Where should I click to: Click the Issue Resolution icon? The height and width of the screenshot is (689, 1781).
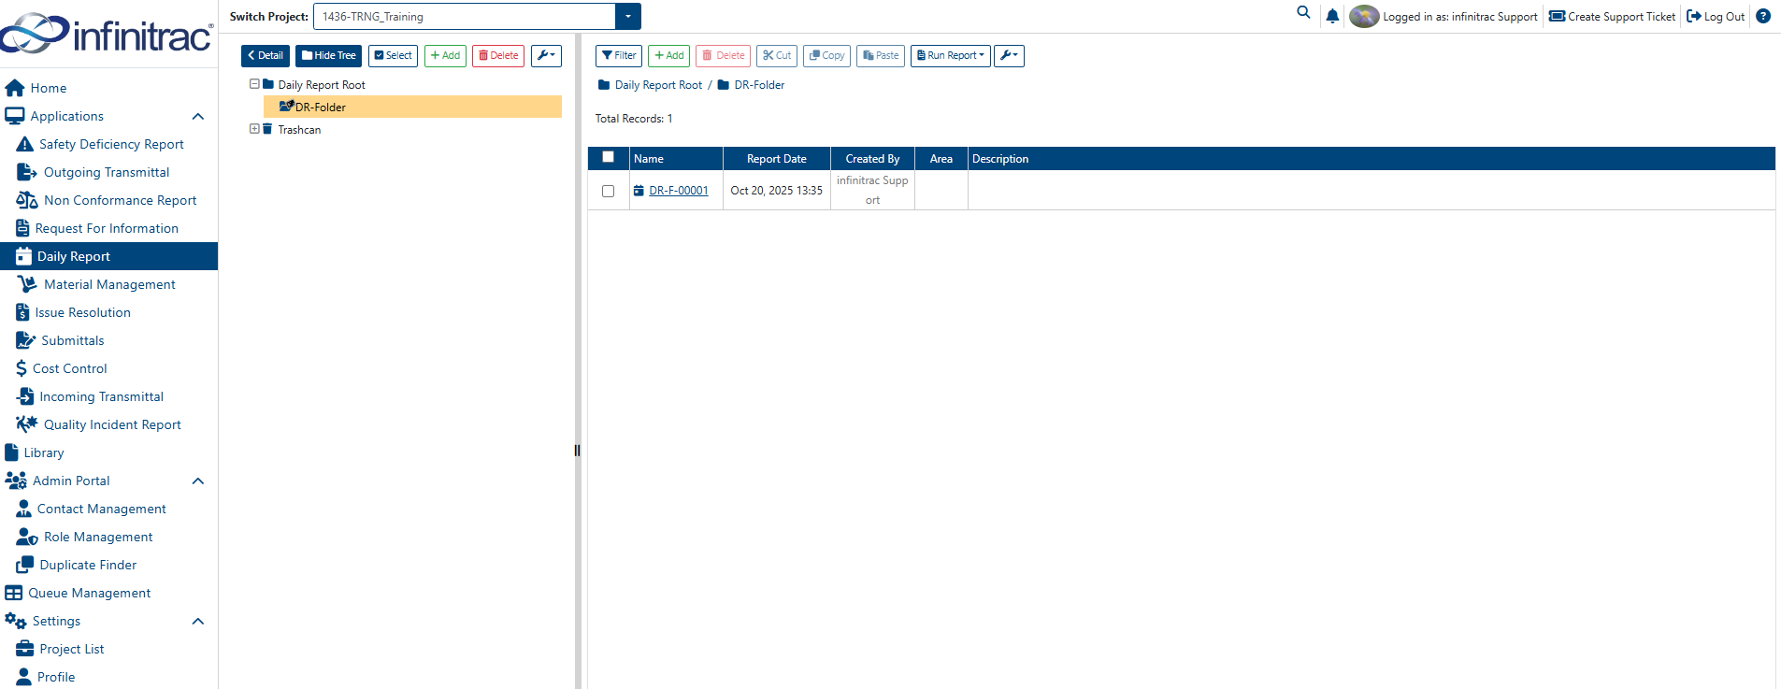coord(22,312)
